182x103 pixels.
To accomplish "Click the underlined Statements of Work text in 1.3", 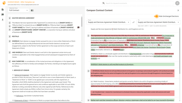I will pyautogui.click(x=21, y=100).
